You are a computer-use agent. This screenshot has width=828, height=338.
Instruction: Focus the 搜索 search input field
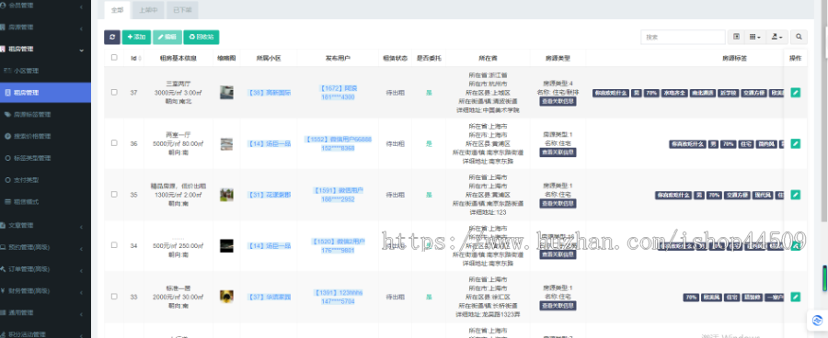click(x=683, y=37)
